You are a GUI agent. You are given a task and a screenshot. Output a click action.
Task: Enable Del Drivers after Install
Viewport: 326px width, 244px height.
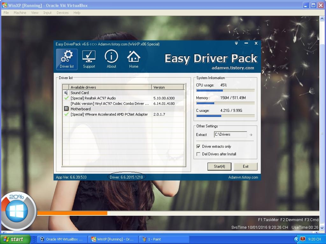pos(198,154)
